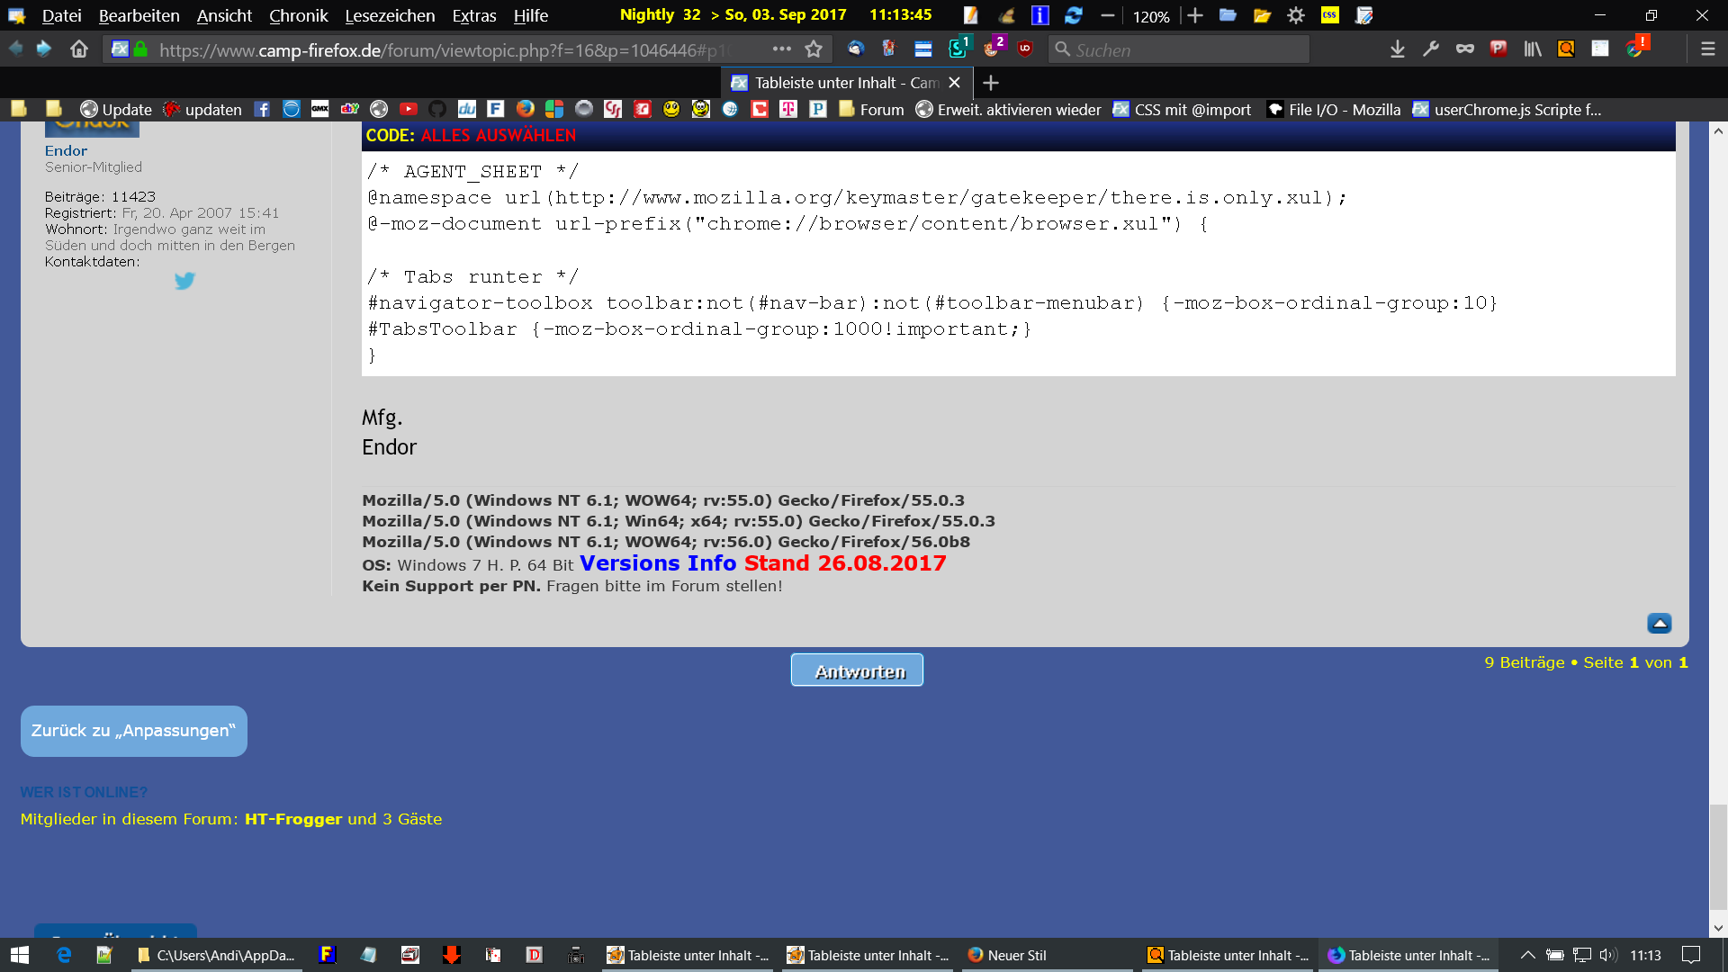Open a new tab with the plus button
Image resolution: width=1728 pixels, height=972 pixels.
pos(991,83)
